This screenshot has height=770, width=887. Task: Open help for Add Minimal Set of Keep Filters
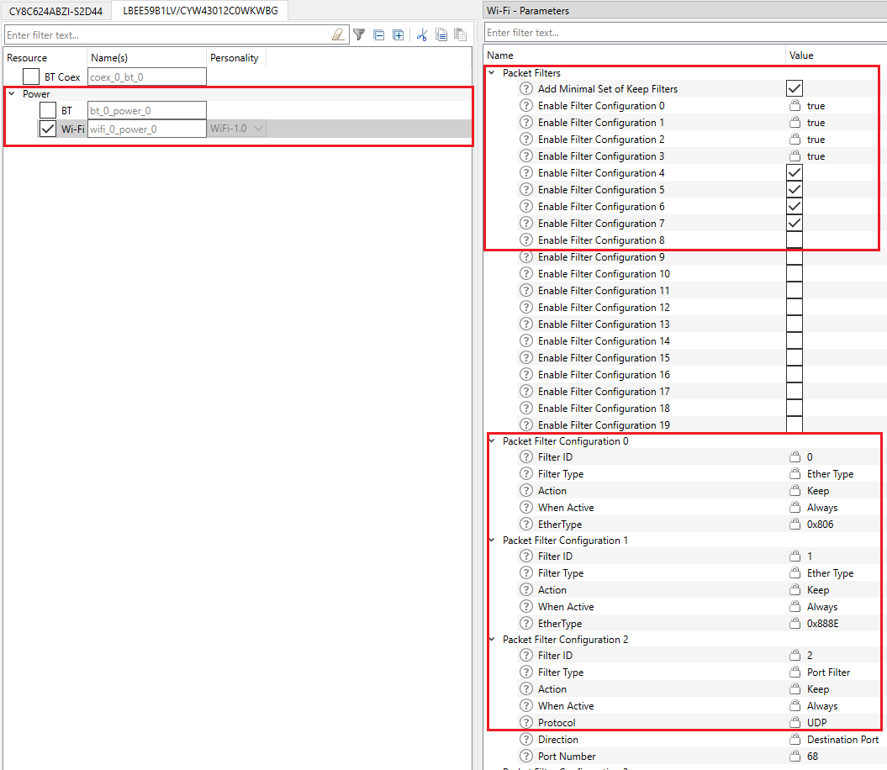(x=526, y=89)
